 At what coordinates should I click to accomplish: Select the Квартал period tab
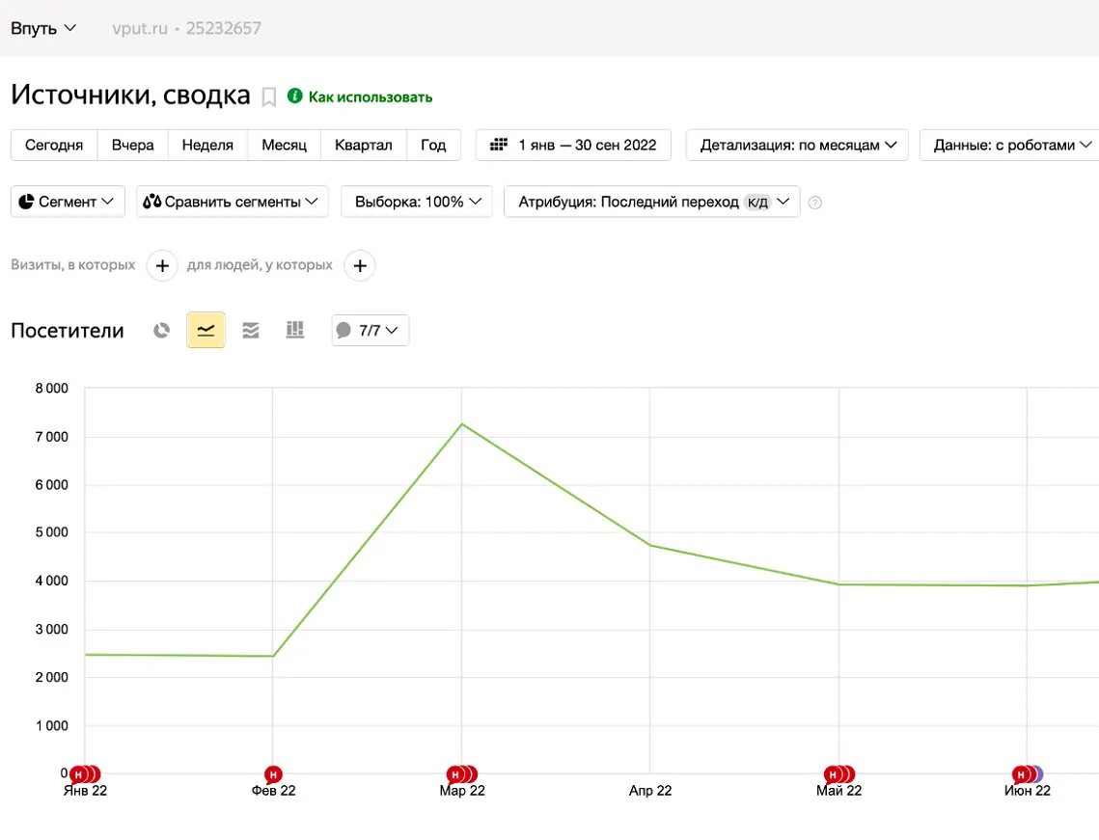[364, 145]
